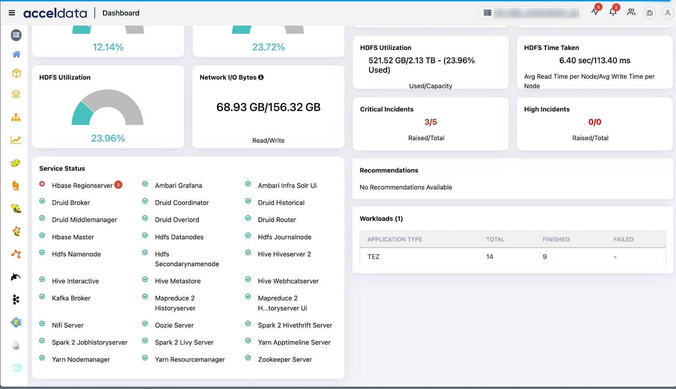Open the users group icon
This screenshot has height=389, width=676.
coord(631,12)
